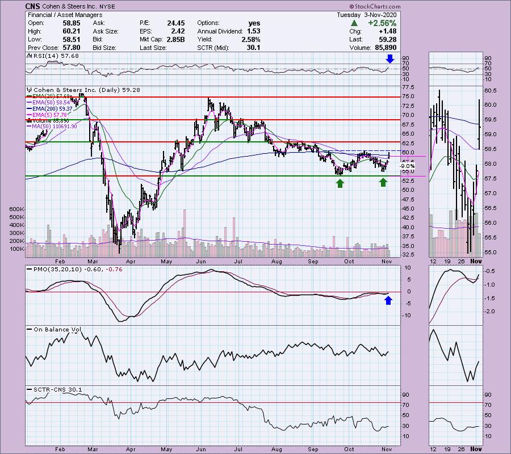Viewport: 511px width, 454px height.
Task: Click the Chg value +1.48
Action: [x=388, y=31]
